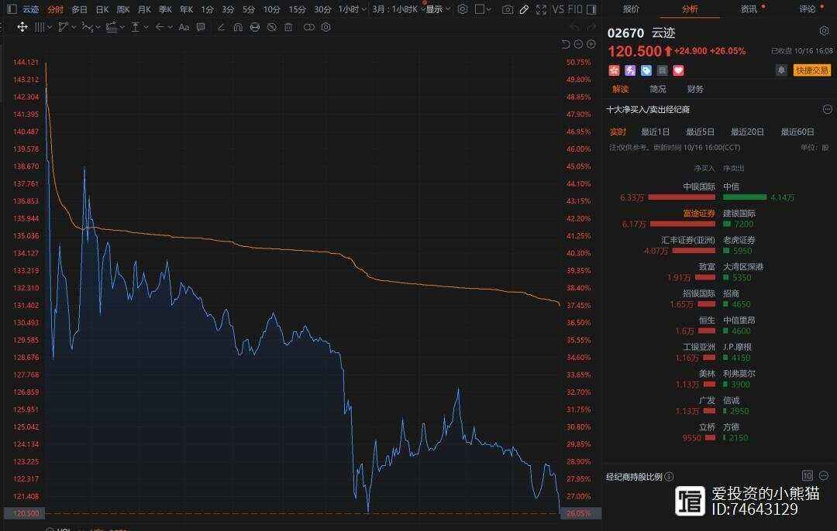Select the 最近5日 time range
Screen dimensions: 837x531
699,132
